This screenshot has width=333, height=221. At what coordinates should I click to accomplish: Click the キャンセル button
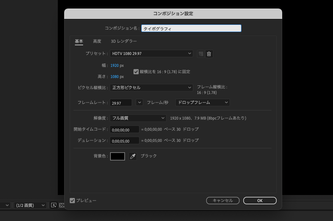[x=223, y=201]
